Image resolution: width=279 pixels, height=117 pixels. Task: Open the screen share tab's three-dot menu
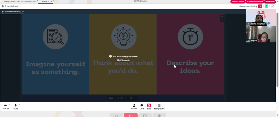click(x=23, y=11)
